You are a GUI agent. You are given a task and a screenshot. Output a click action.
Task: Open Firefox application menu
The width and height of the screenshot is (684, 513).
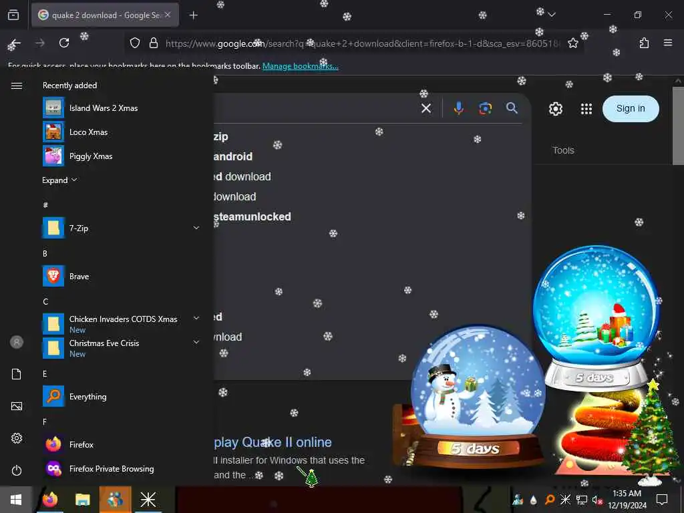[668, 43]
